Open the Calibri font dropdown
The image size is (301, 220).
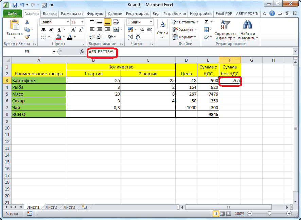coord(68,21)
